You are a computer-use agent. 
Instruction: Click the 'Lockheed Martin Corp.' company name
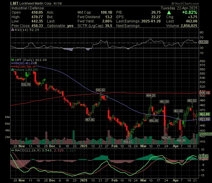(x=36, y=4)
